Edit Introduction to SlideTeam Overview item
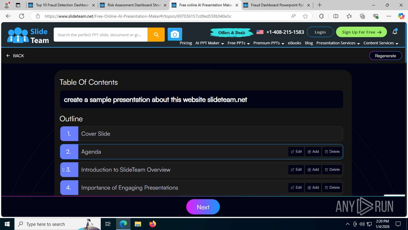Screen dimensions: 408x230 (296, 170)
